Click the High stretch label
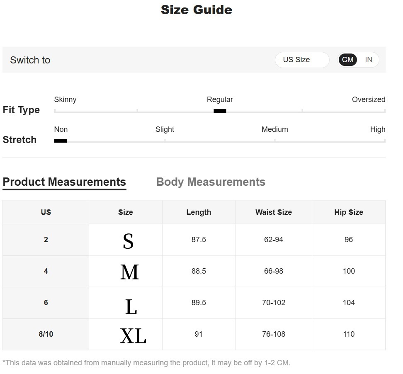 (378, 129)
